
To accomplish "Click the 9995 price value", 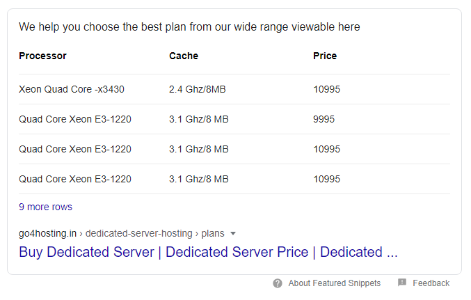I will [324, 119].
